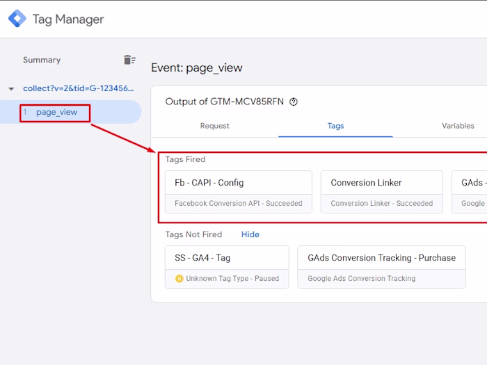Hide the Tags Not Fired section
Image resolution: width=487 pixels, height=365 pixels.
250,234
